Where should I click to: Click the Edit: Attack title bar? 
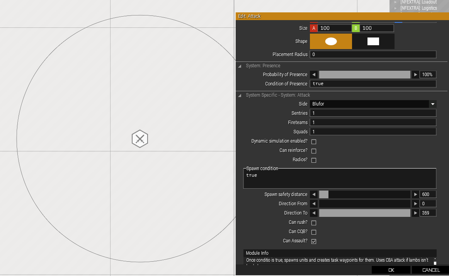pos(342,16)
